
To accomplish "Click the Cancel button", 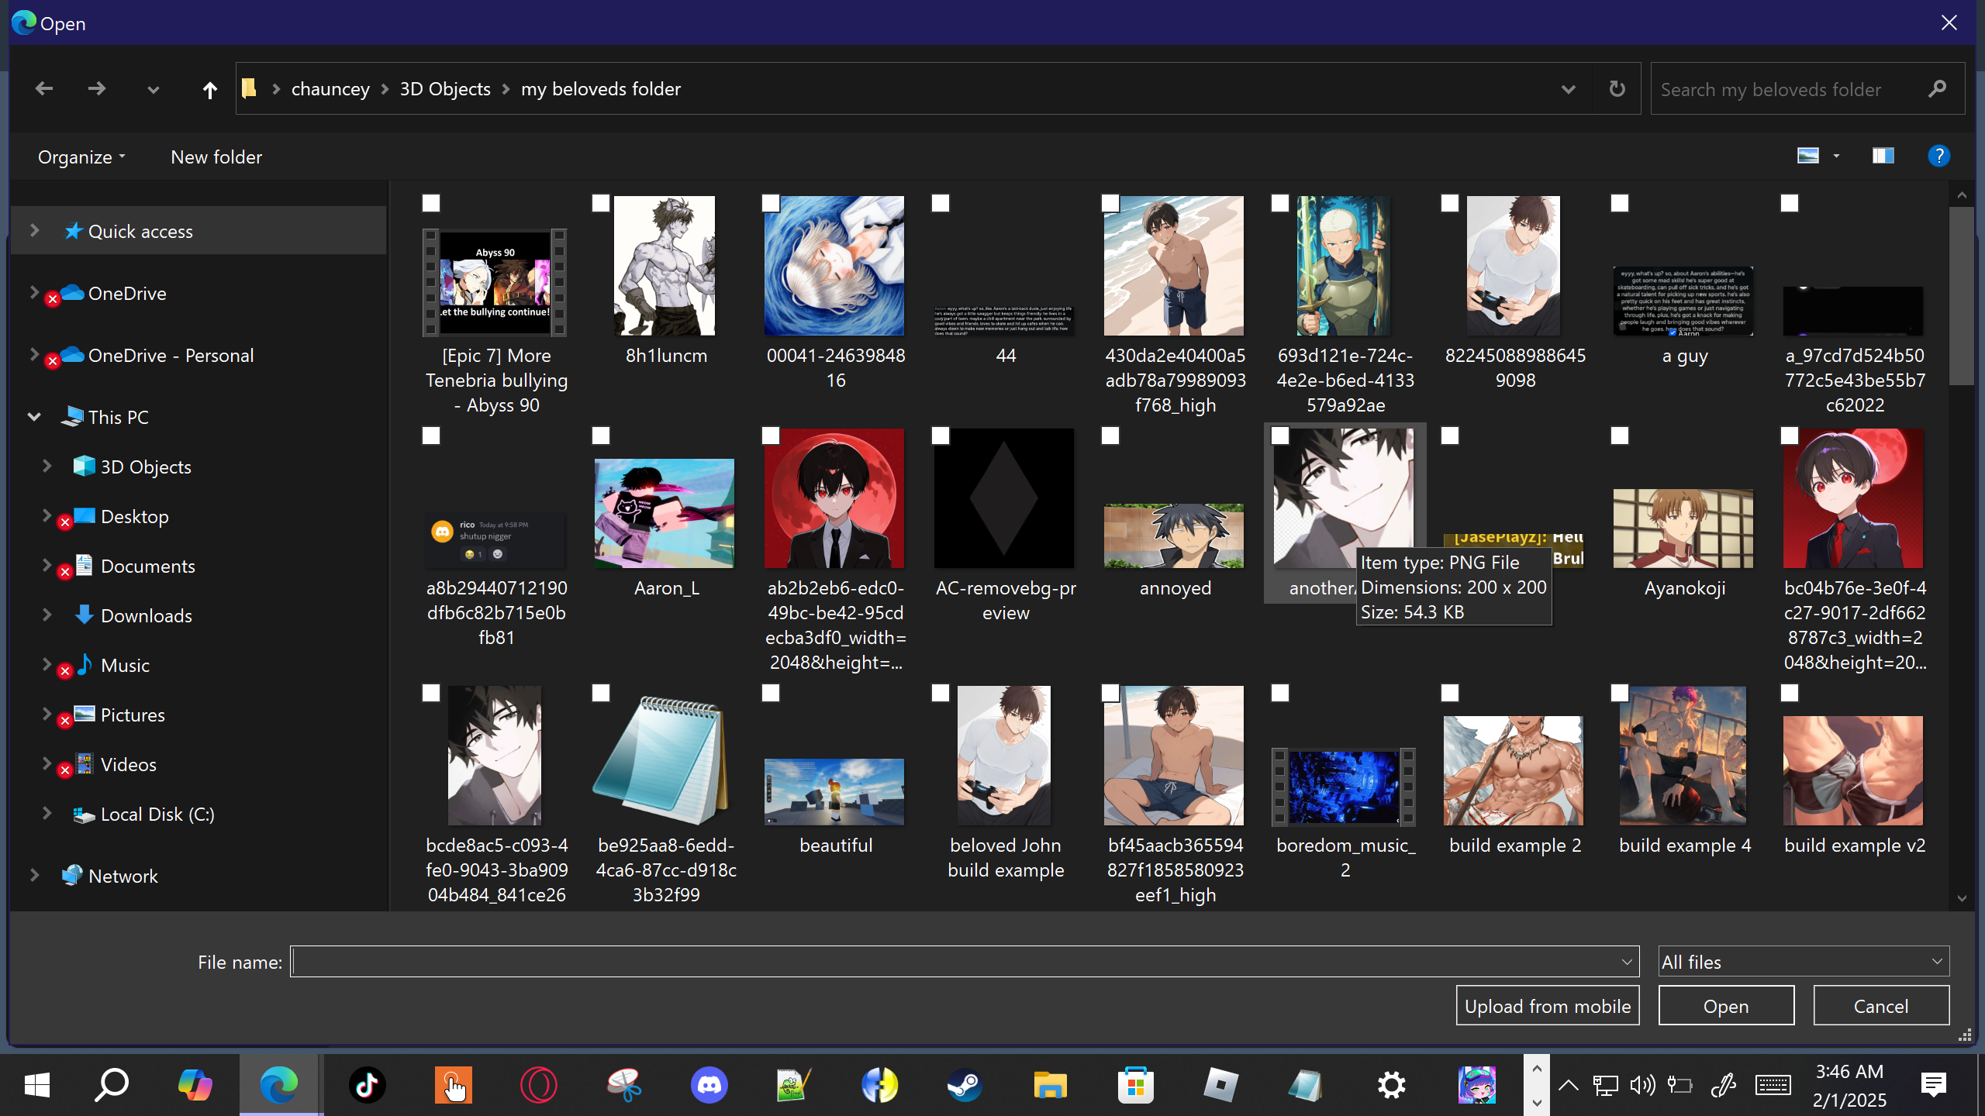I will [1880, 1006].
